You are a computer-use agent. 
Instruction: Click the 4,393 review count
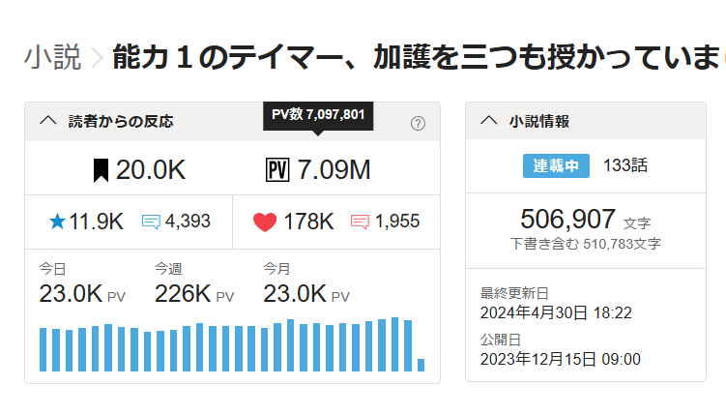188,222
